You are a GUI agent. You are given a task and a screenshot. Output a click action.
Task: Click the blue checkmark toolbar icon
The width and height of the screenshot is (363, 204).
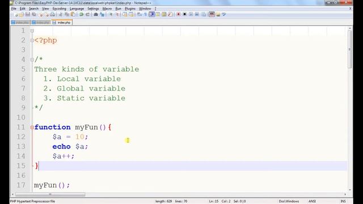(224, 15)
